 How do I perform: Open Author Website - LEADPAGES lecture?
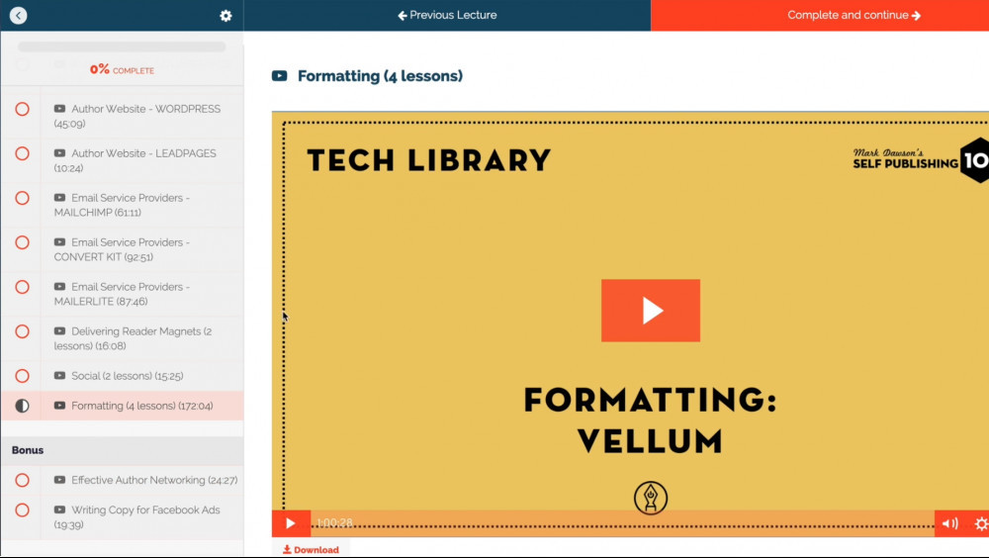[135, 160]
